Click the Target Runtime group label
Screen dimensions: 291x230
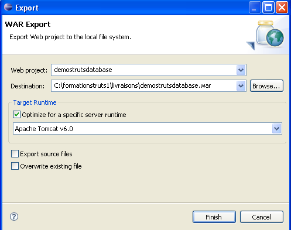35,102
